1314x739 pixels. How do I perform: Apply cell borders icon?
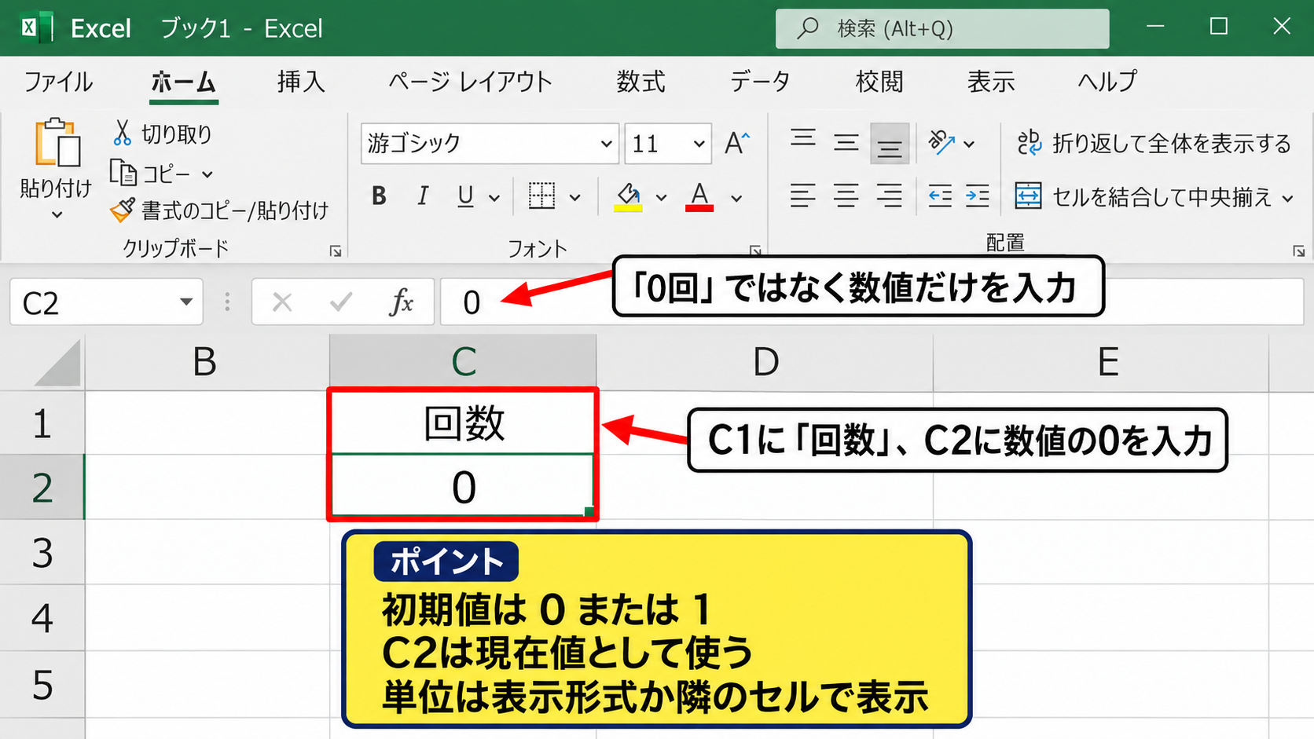click(541, 196)
